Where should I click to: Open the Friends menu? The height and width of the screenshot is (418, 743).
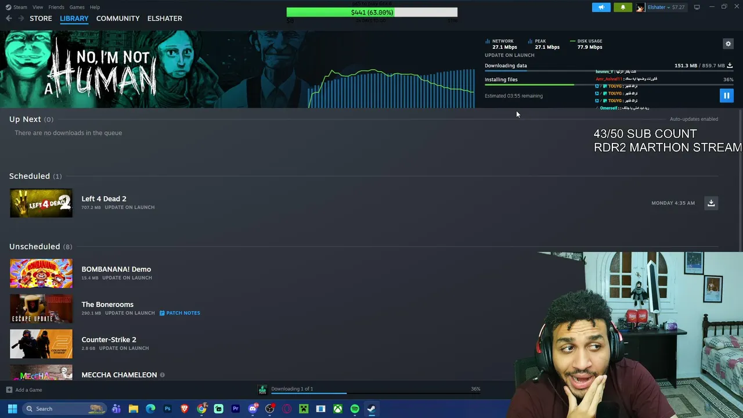(x=56, y=7)
